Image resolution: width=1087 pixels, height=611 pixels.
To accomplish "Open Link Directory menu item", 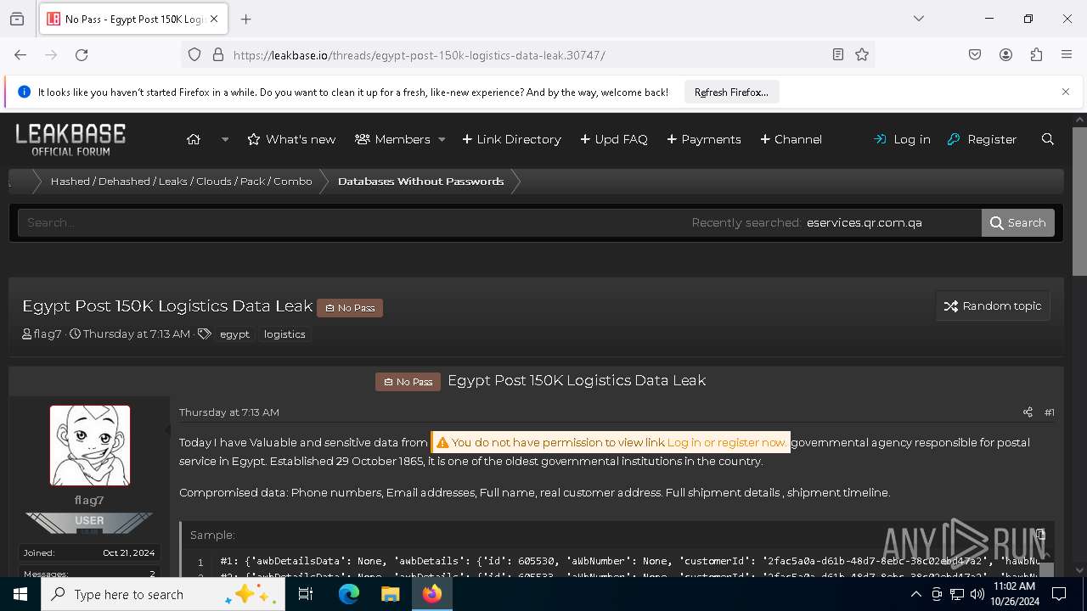I will [511, 139].
